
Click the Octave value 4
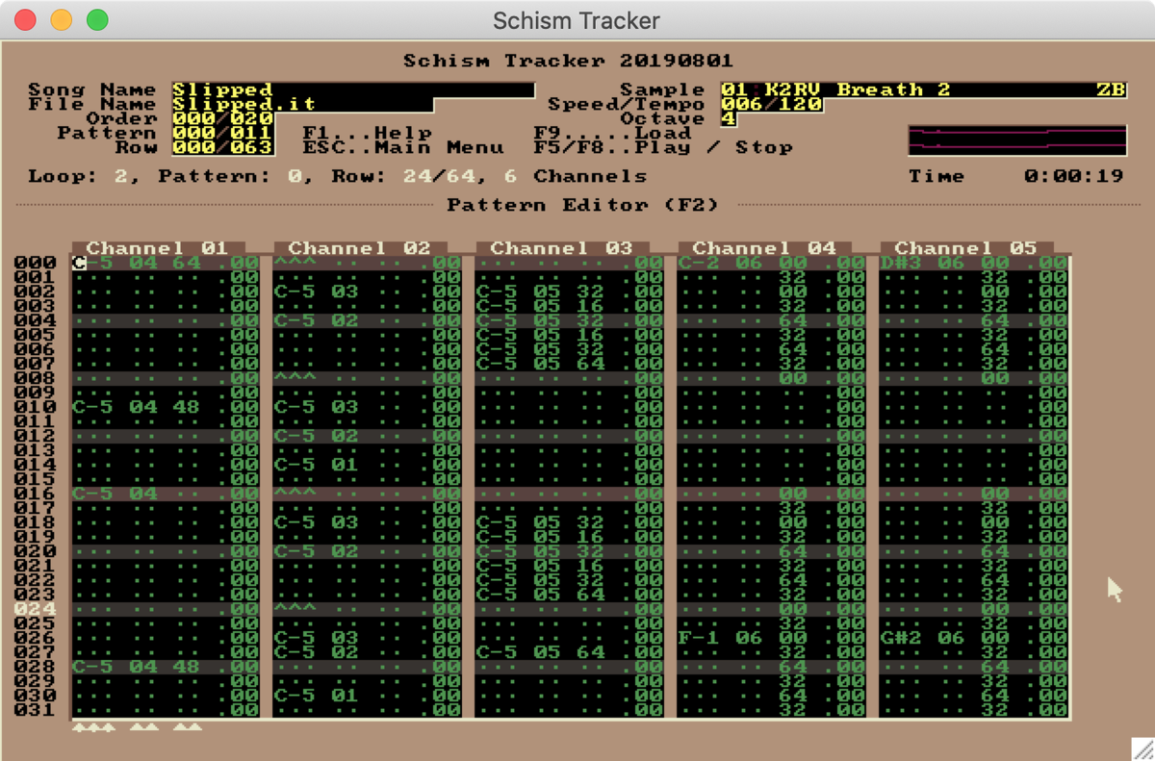coord(728,118)
